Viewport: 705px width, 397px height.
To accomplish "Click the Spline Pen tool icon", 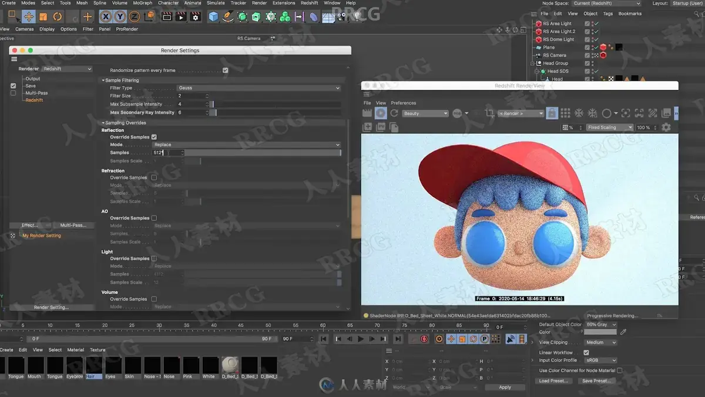I will pyautogui.click(x=228, y=16).
